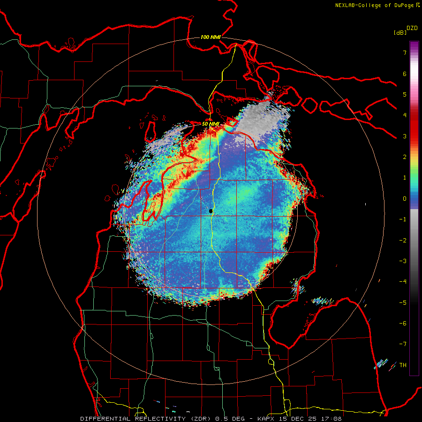This screenshot has width=422, height=422.
Task: Click the red section of color bar
Action: (x=414, y=127)
